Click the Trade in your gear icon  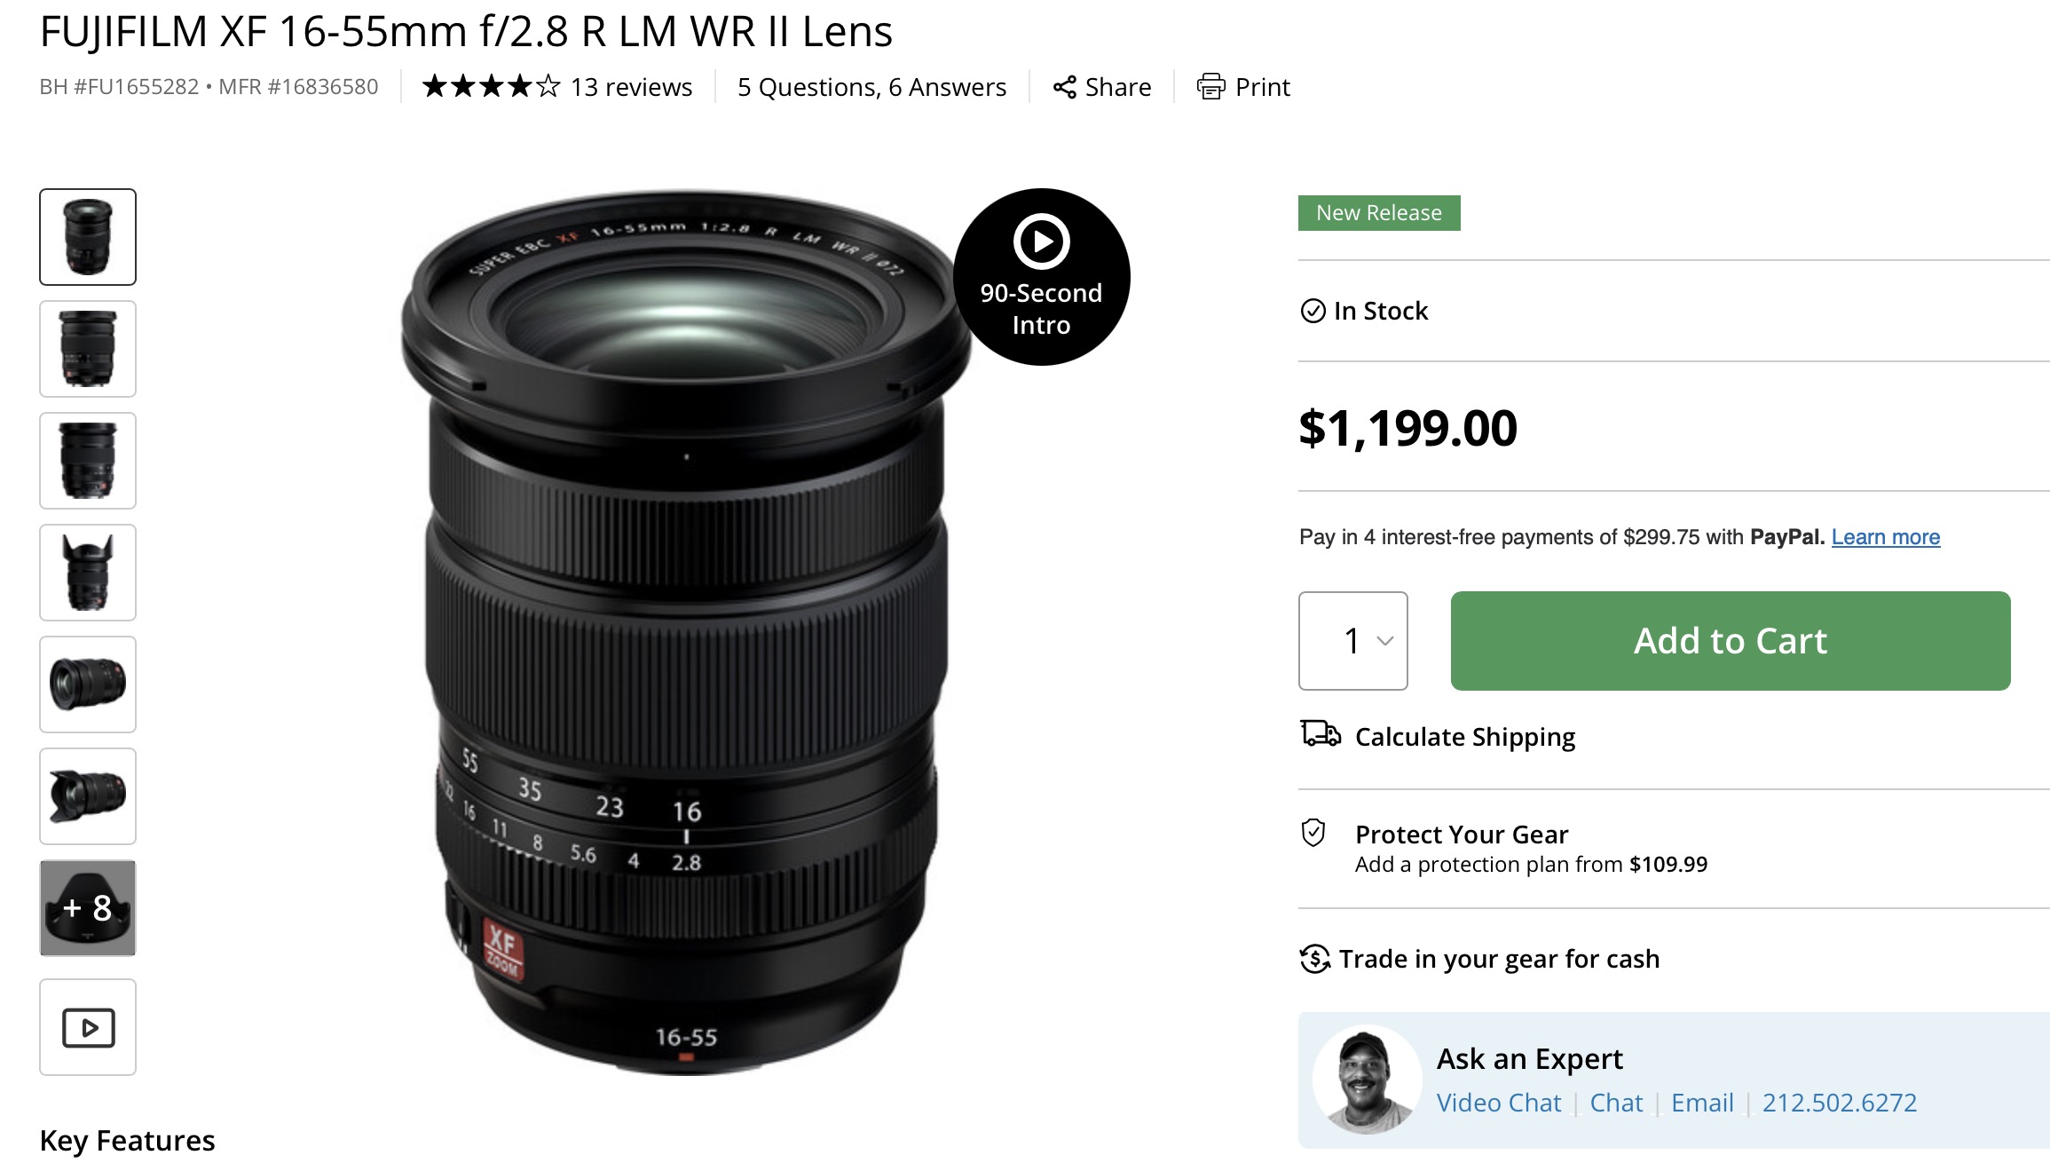(1313, 958)
